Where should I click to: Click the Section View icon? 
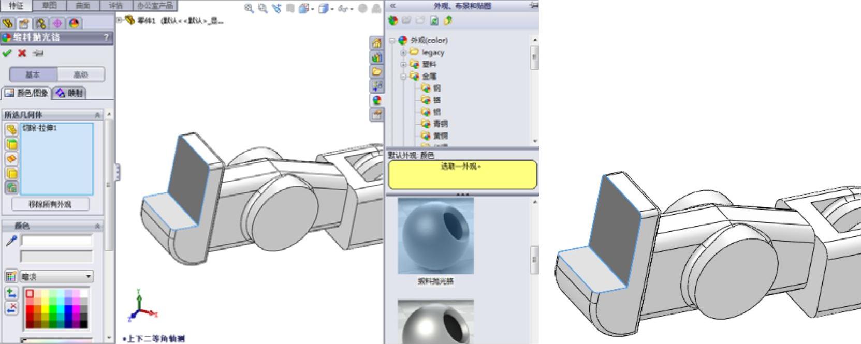[290, 8]
